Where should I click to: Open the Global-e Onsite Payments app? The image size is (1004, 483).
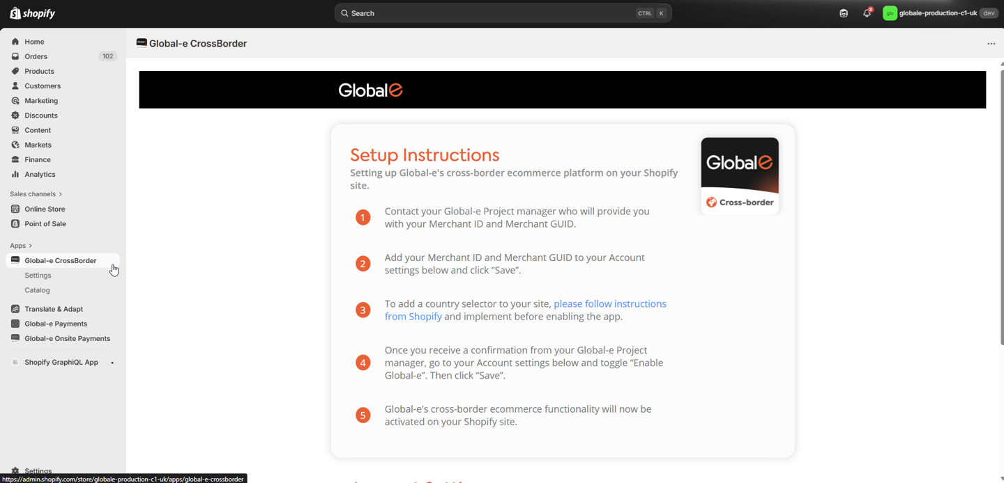[x=67, y=339]
